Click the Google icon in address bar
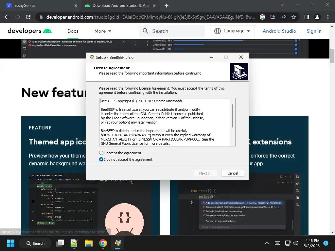335x251 pixels. 262,17
